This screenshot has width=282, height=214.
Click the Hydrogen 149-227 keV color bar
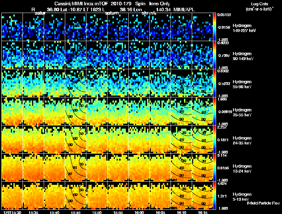coord(214,27)
